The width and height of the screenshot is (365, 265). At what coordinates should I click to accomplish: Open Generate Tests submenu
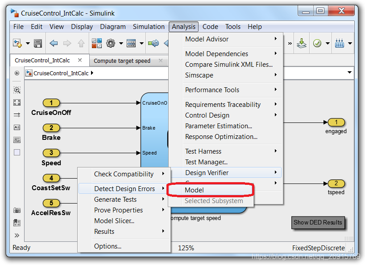(x=124, y=199)
